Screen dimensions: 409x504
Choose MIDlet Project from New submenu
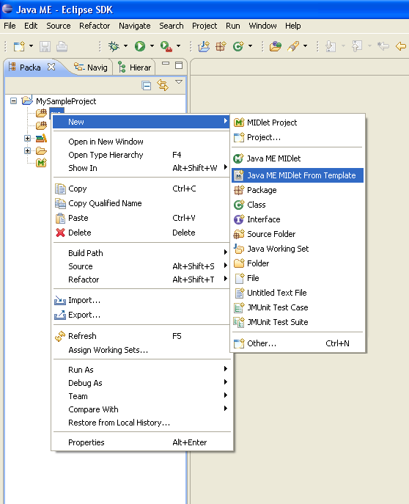tap(298, 123)
